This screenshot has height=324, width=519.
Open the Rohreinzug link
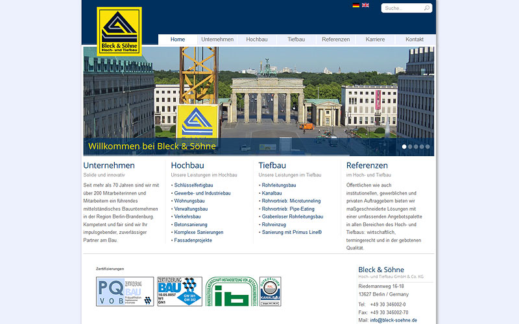coord(274,224)
